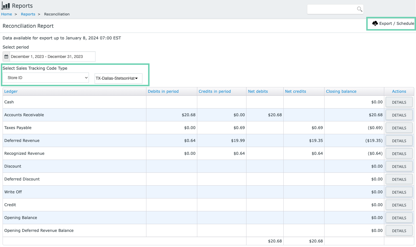The image size is (416, 247).
Task: Click the Select period label
Action: coord(16,47)
